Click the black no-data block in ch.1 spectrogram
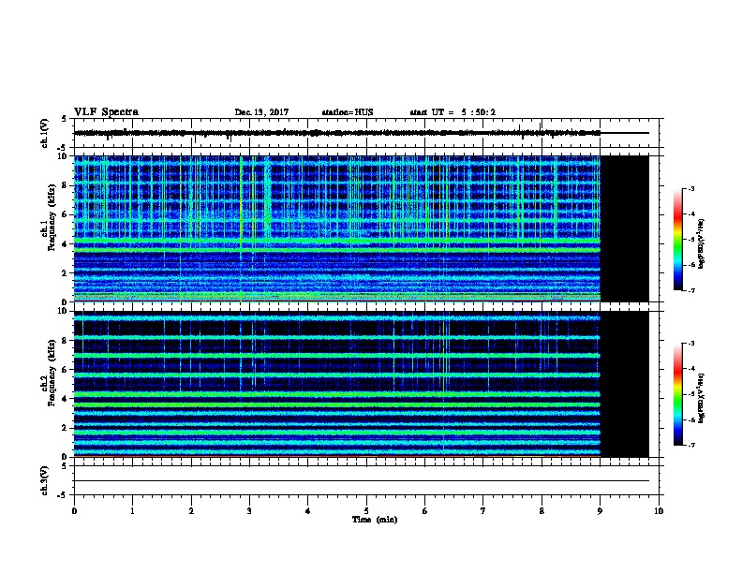This screenshot has height=573, width=742. [x=625, y=228]
